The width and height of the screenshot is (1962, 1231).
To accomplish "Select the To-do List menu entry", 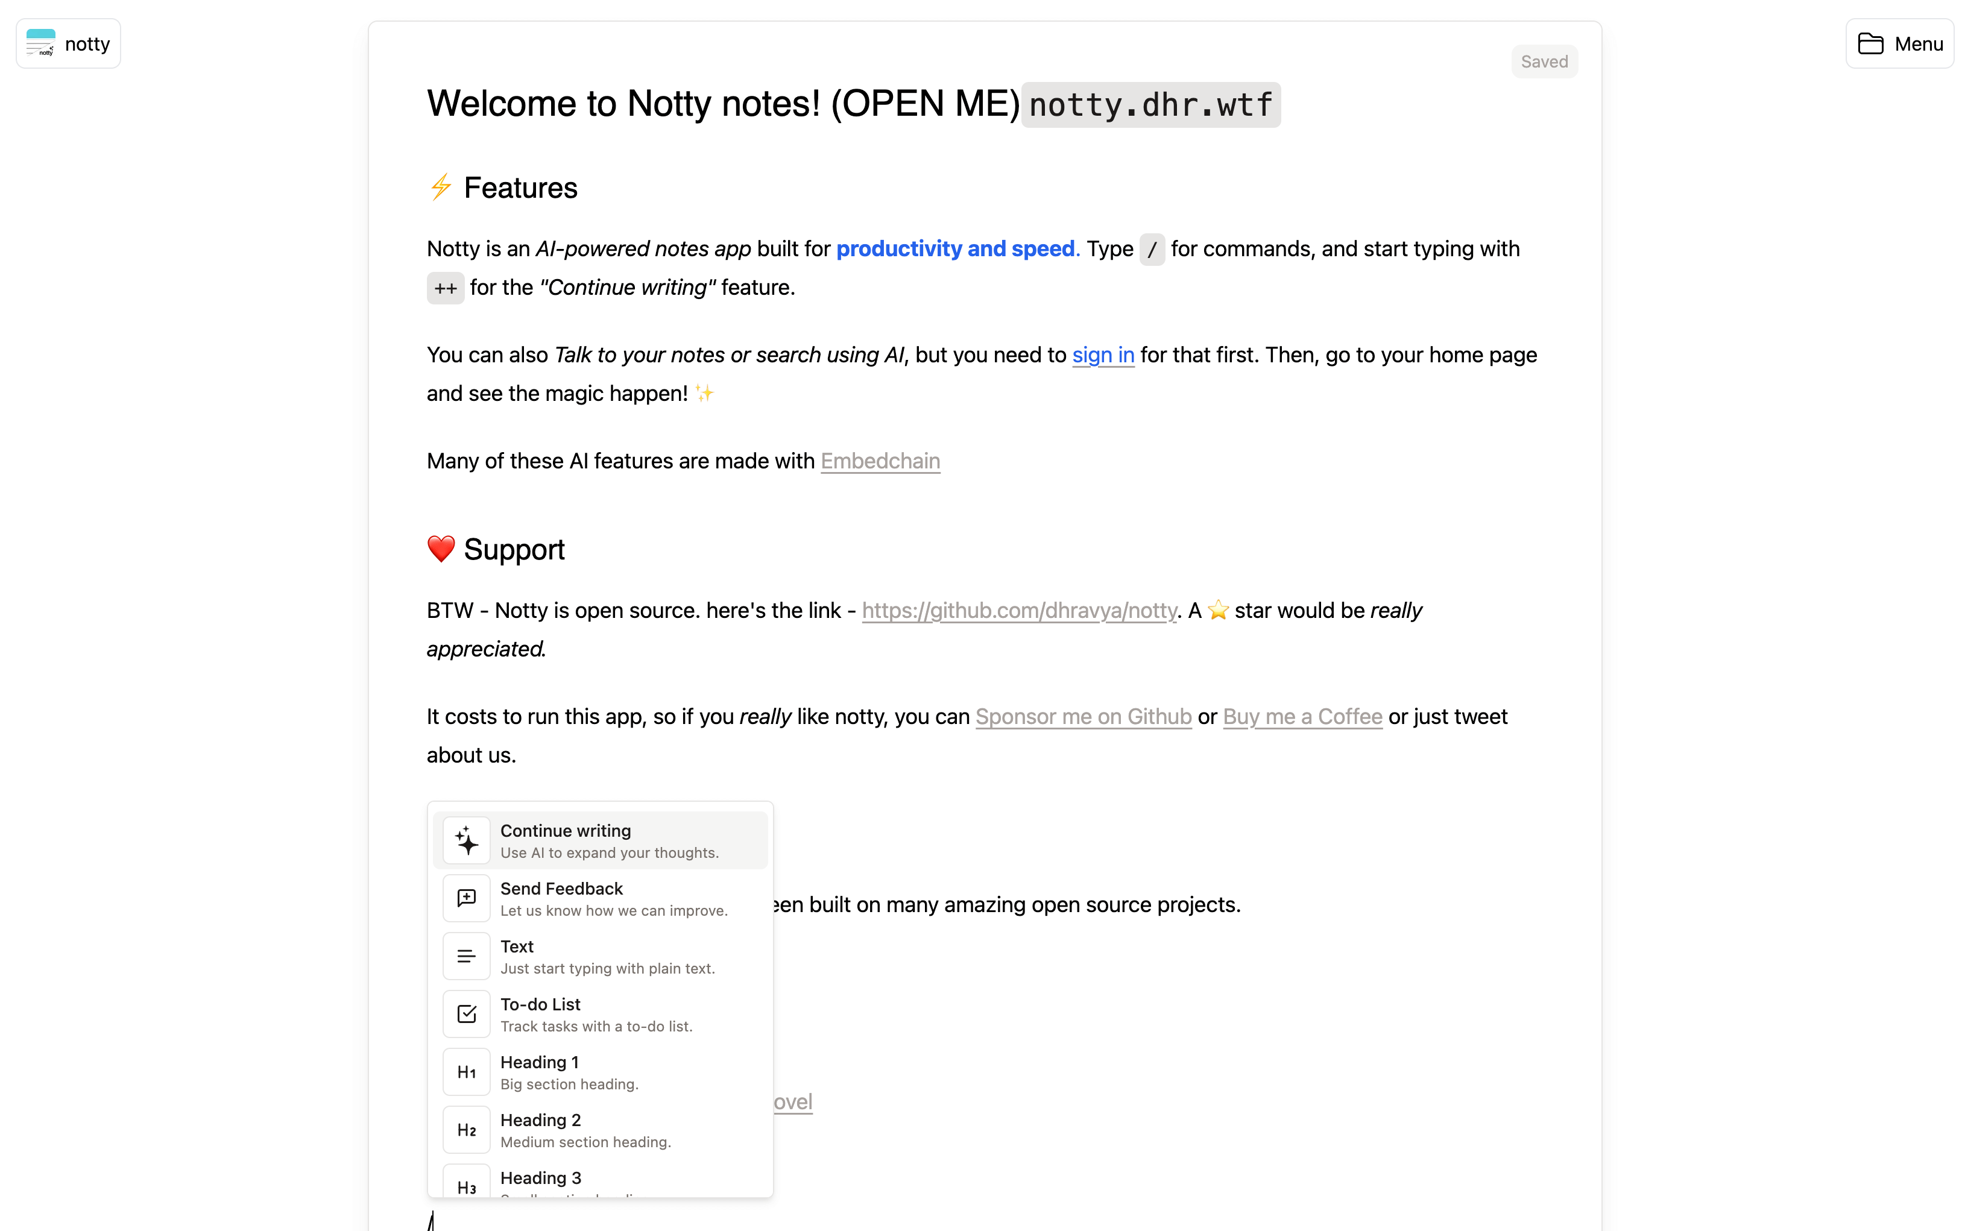I will 602,1014.
